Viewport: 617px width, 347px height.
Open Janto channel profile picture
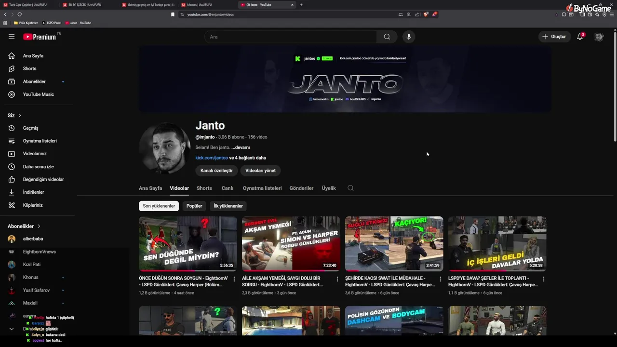(x=165, y=148)
